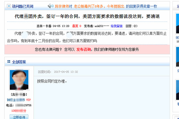Click the 回答 (2) answer count
The image size is (179, 119).
(x=132, y=26)
